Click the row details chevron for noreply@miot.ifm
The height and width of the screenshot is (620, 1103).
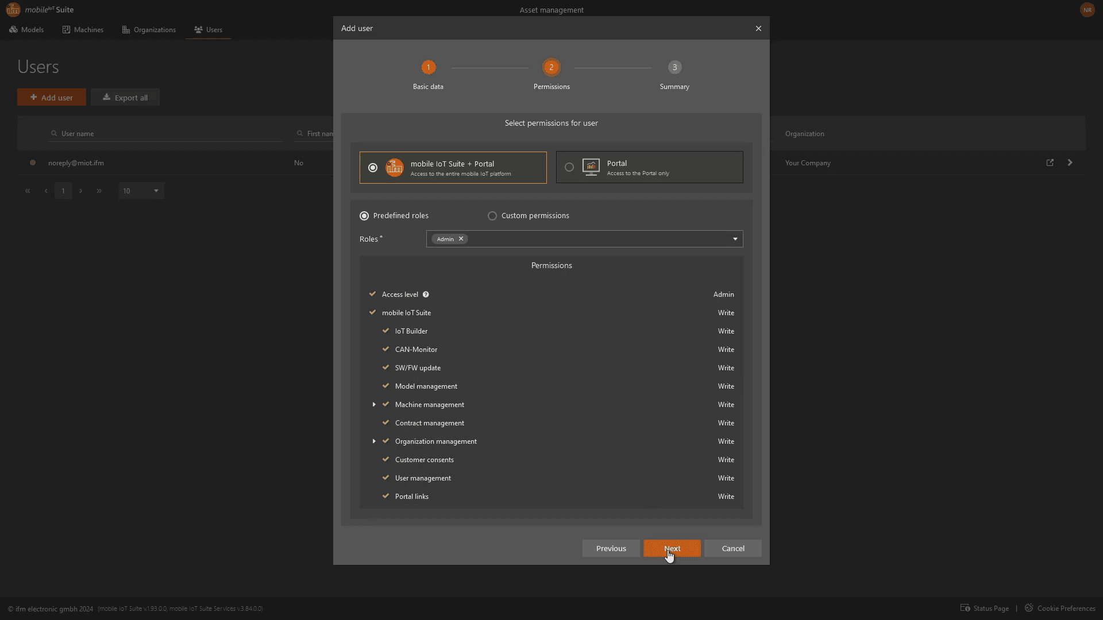[x=1070, y=162]
